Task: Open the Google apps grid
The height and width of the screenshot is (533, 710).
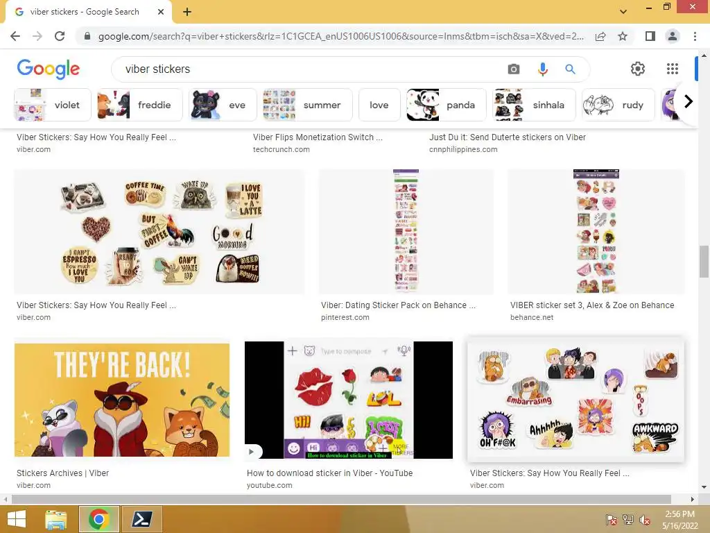Action: point(673,69)
